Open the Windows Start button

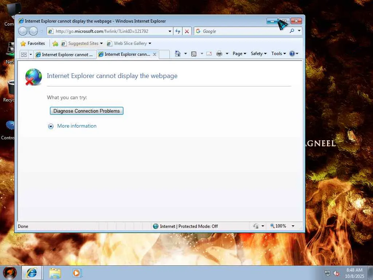pyautogui.click(x=9, y=273)
